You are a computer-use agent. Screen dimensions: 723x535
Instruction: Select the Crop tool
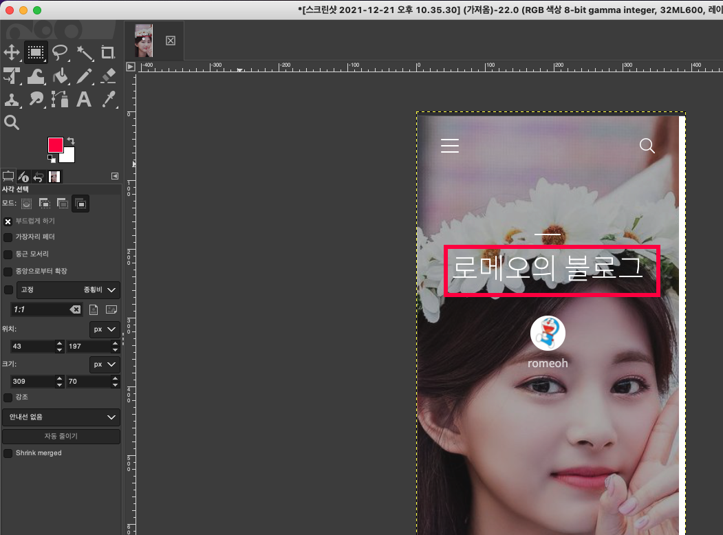click(x=108, y=52)
